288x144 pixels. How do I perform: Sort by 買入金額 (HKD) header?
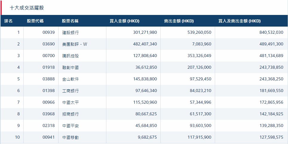[125, 21]
